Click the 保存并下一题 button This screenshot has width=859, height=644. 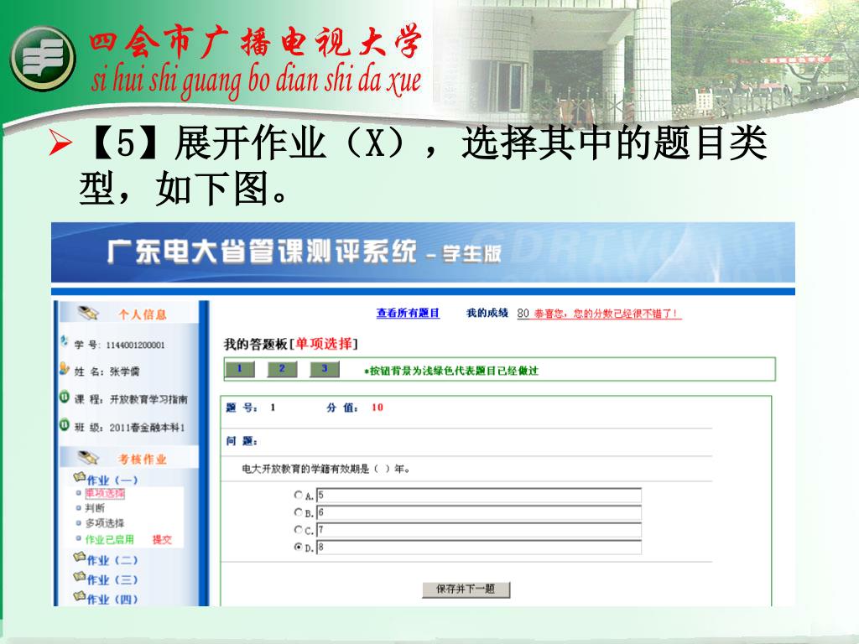pyautogui.click(x=466, y=589)
